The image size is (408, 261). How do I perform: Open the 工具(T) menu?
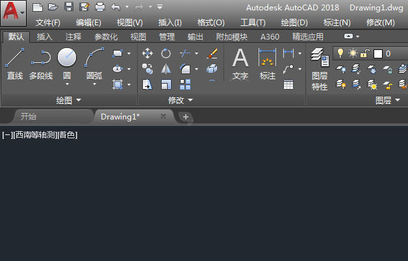click(253, 23)
